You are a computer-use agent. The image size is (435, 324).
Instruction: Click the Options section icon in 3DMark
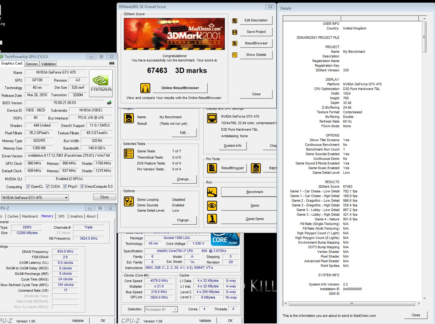129,201
